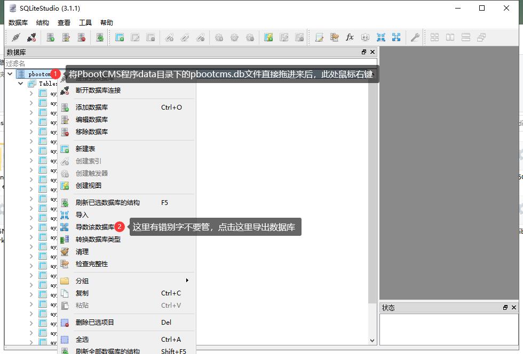Click the open SQL editor toolbar icon

point(319,37)
